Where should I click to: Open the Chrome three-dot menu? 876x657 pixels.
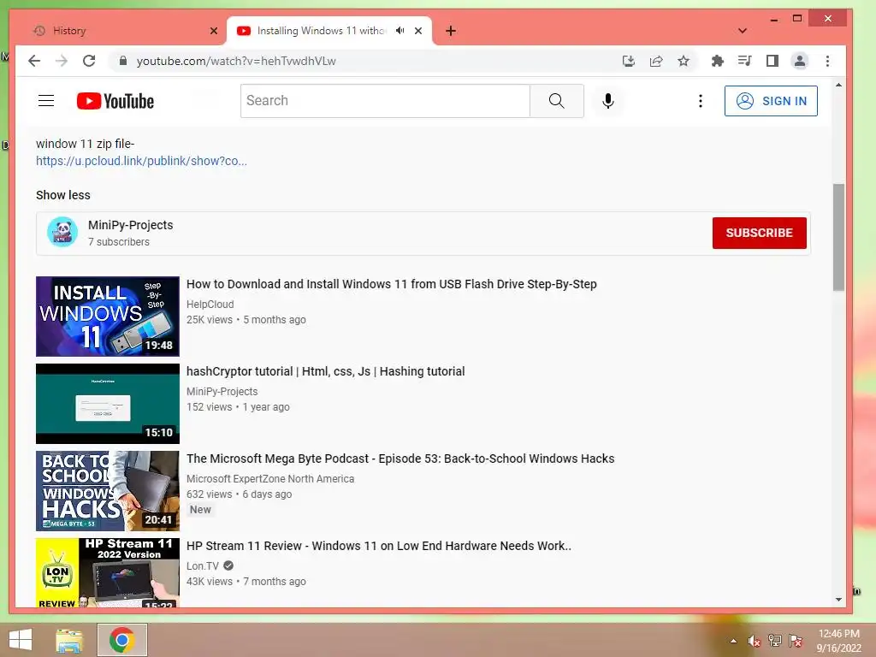click(x=827, y=61)
